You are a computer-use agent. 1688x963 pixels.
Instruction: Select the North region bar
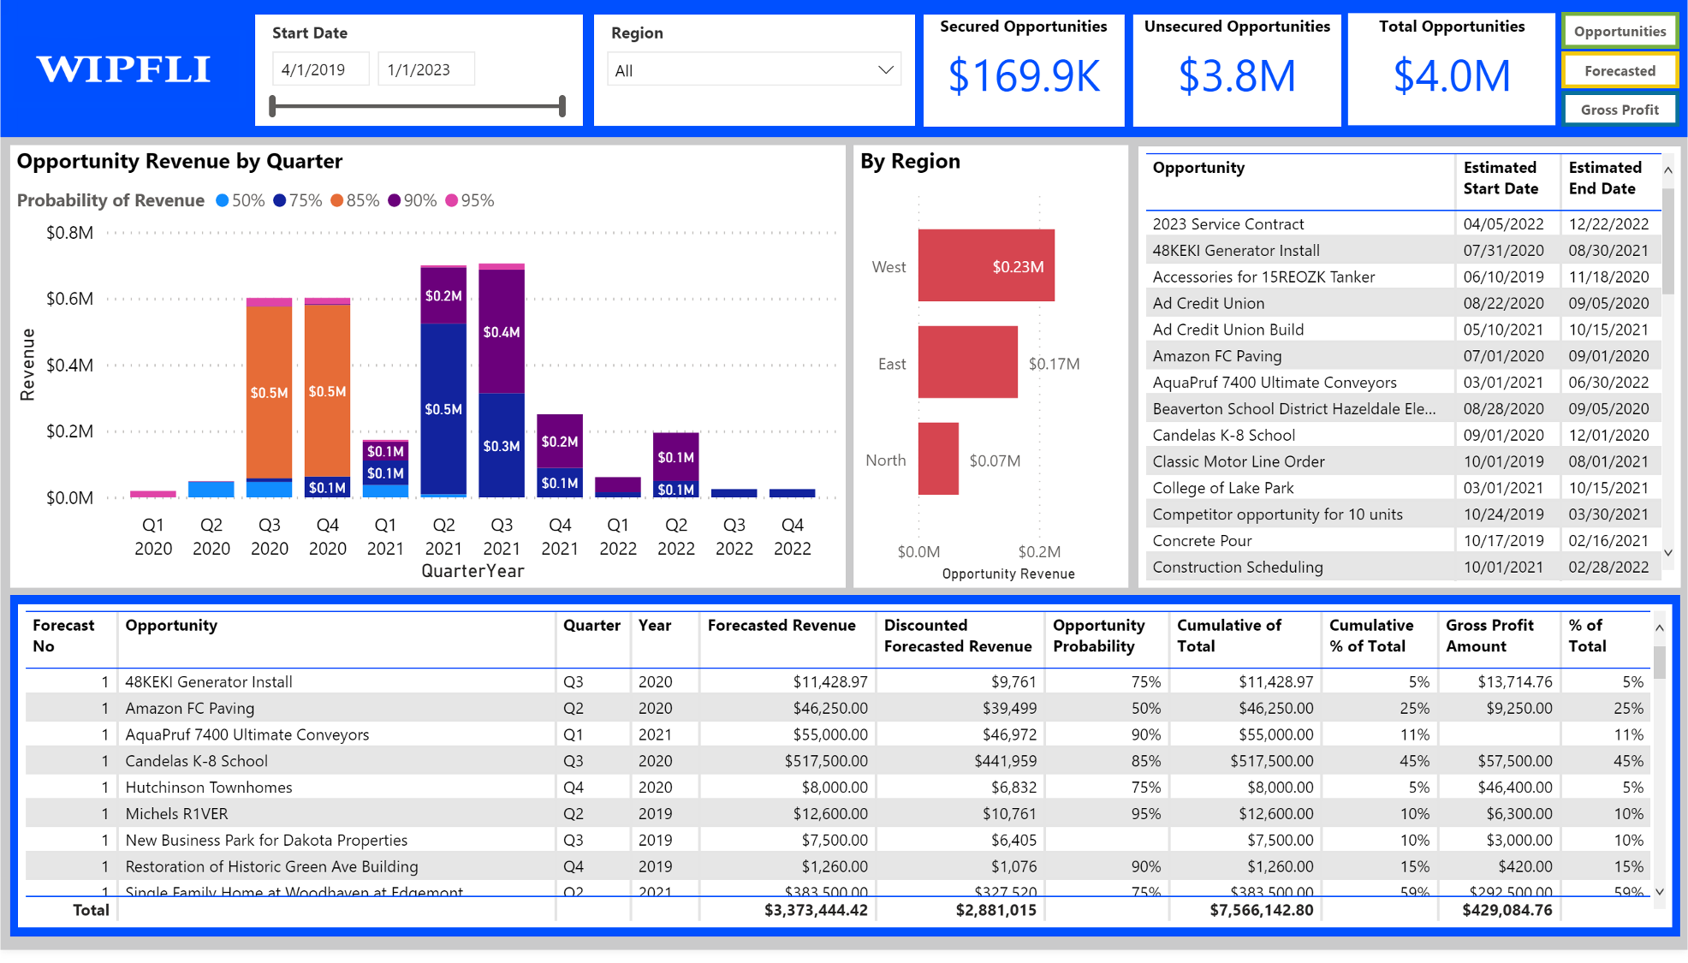938,459
